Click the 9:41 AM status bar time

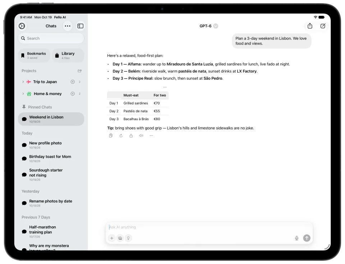pyautogui.click(x=26, y=17)
